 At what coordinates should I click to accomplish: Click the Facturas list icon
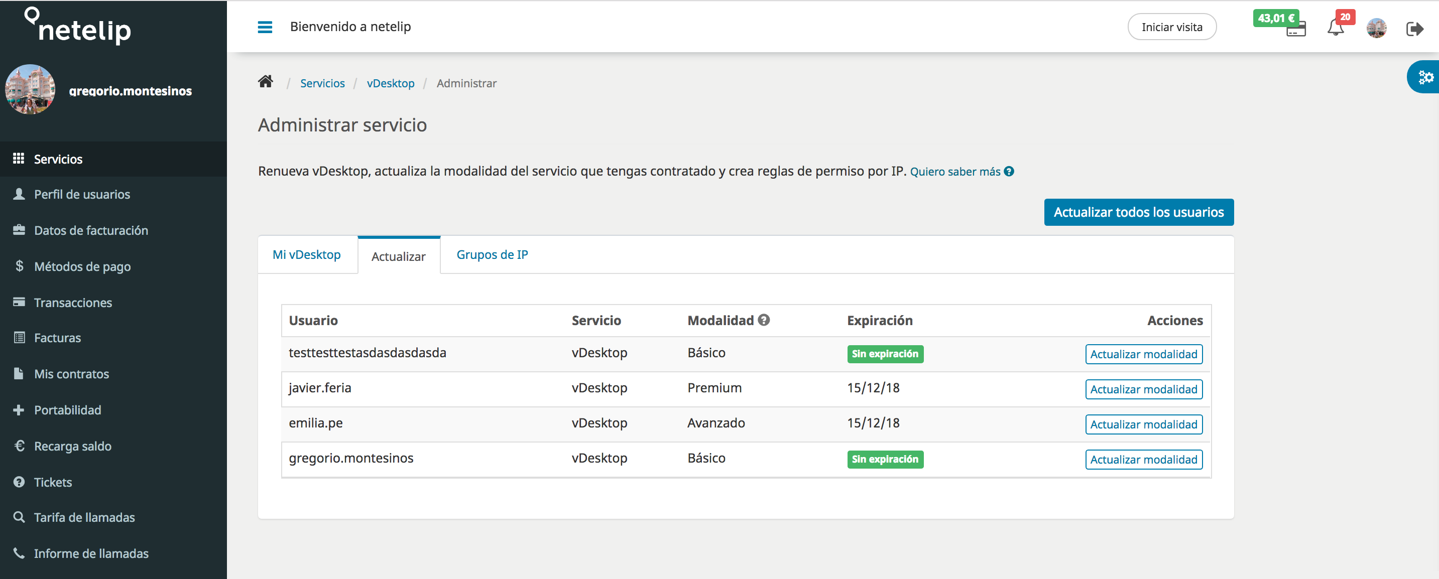[19, 337]
